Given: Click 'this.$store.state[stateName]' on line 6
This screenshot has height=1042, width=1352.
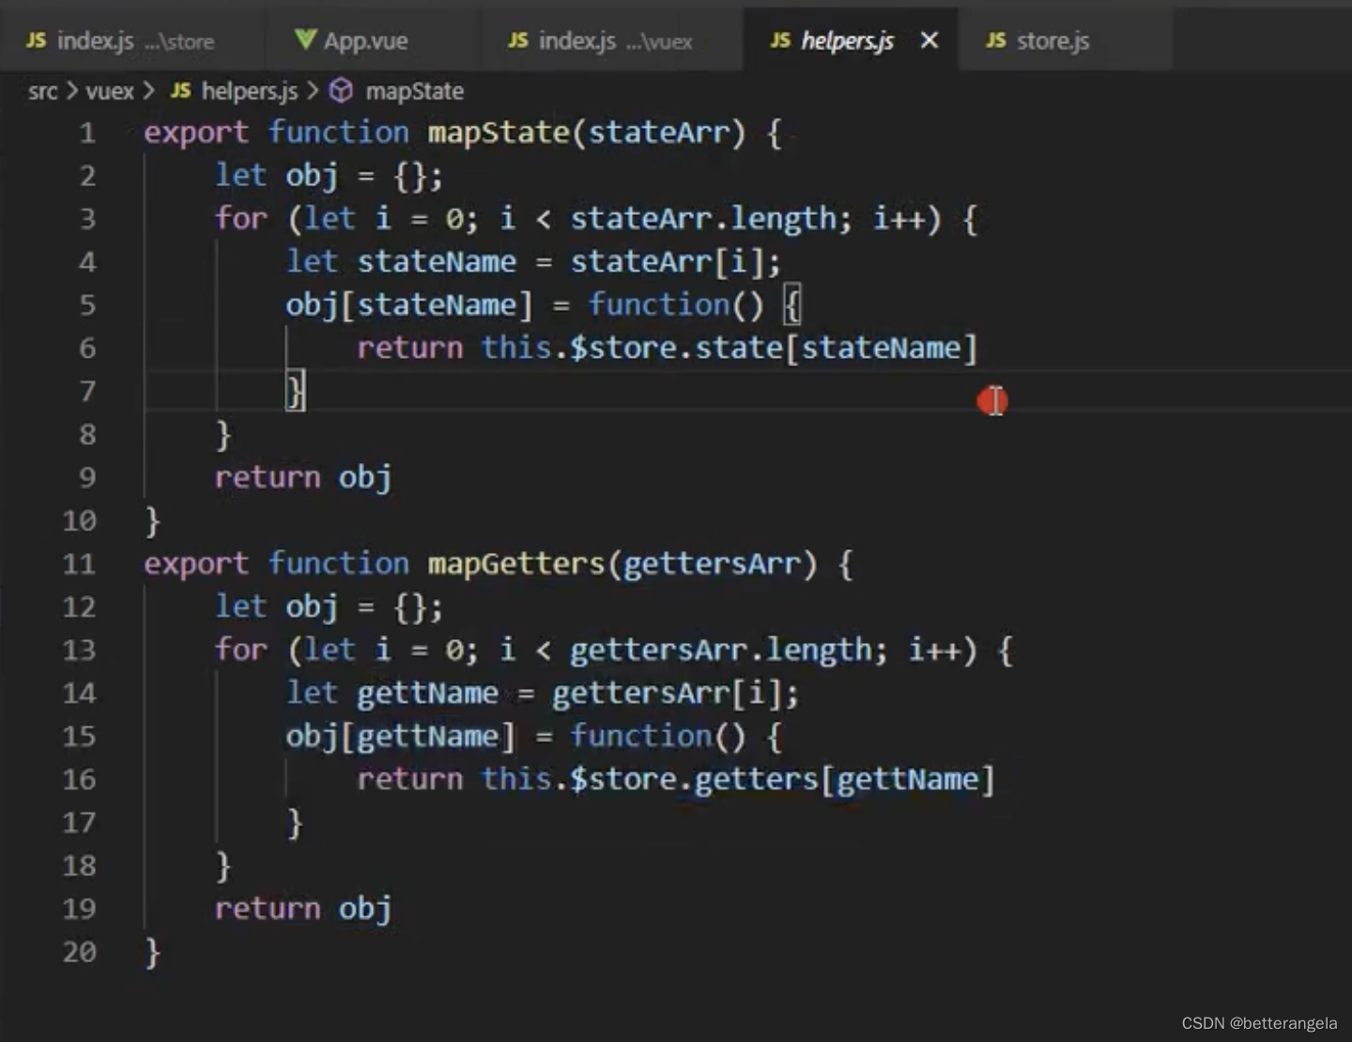Looking at the screenshot, I should 730,348.
